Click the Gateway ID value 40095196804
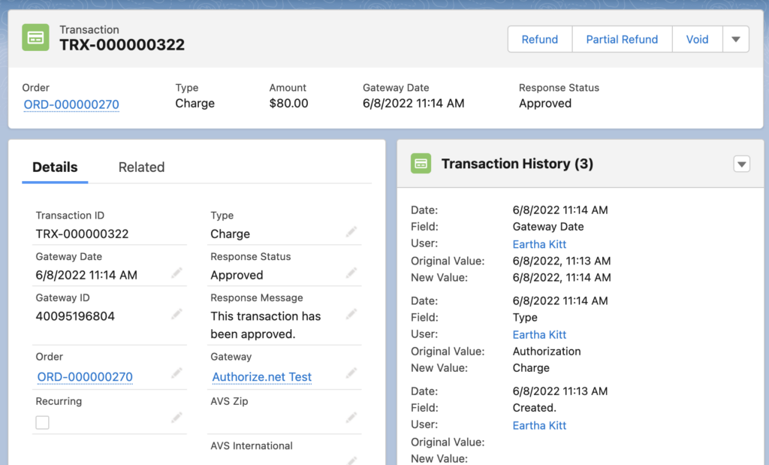Image resolution: width=769 pixels, height=465 pixels. point(75,316)
